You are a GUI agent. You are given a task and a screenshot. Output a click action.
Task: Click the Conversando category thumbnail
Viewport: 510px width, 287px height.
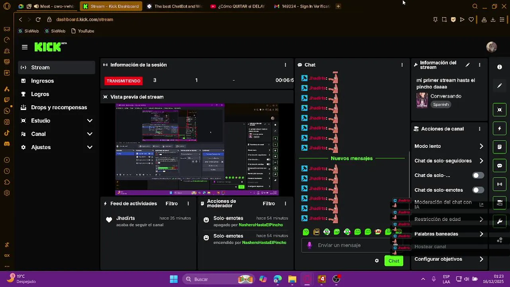(422, 100)
